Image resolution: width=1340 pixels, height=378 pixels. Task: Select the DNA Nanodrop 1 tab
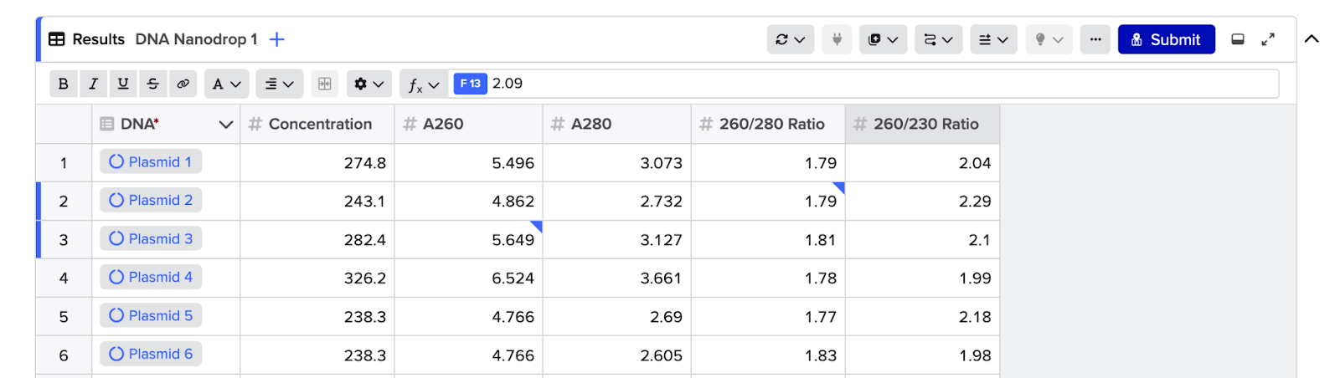(x=196, y=39)
